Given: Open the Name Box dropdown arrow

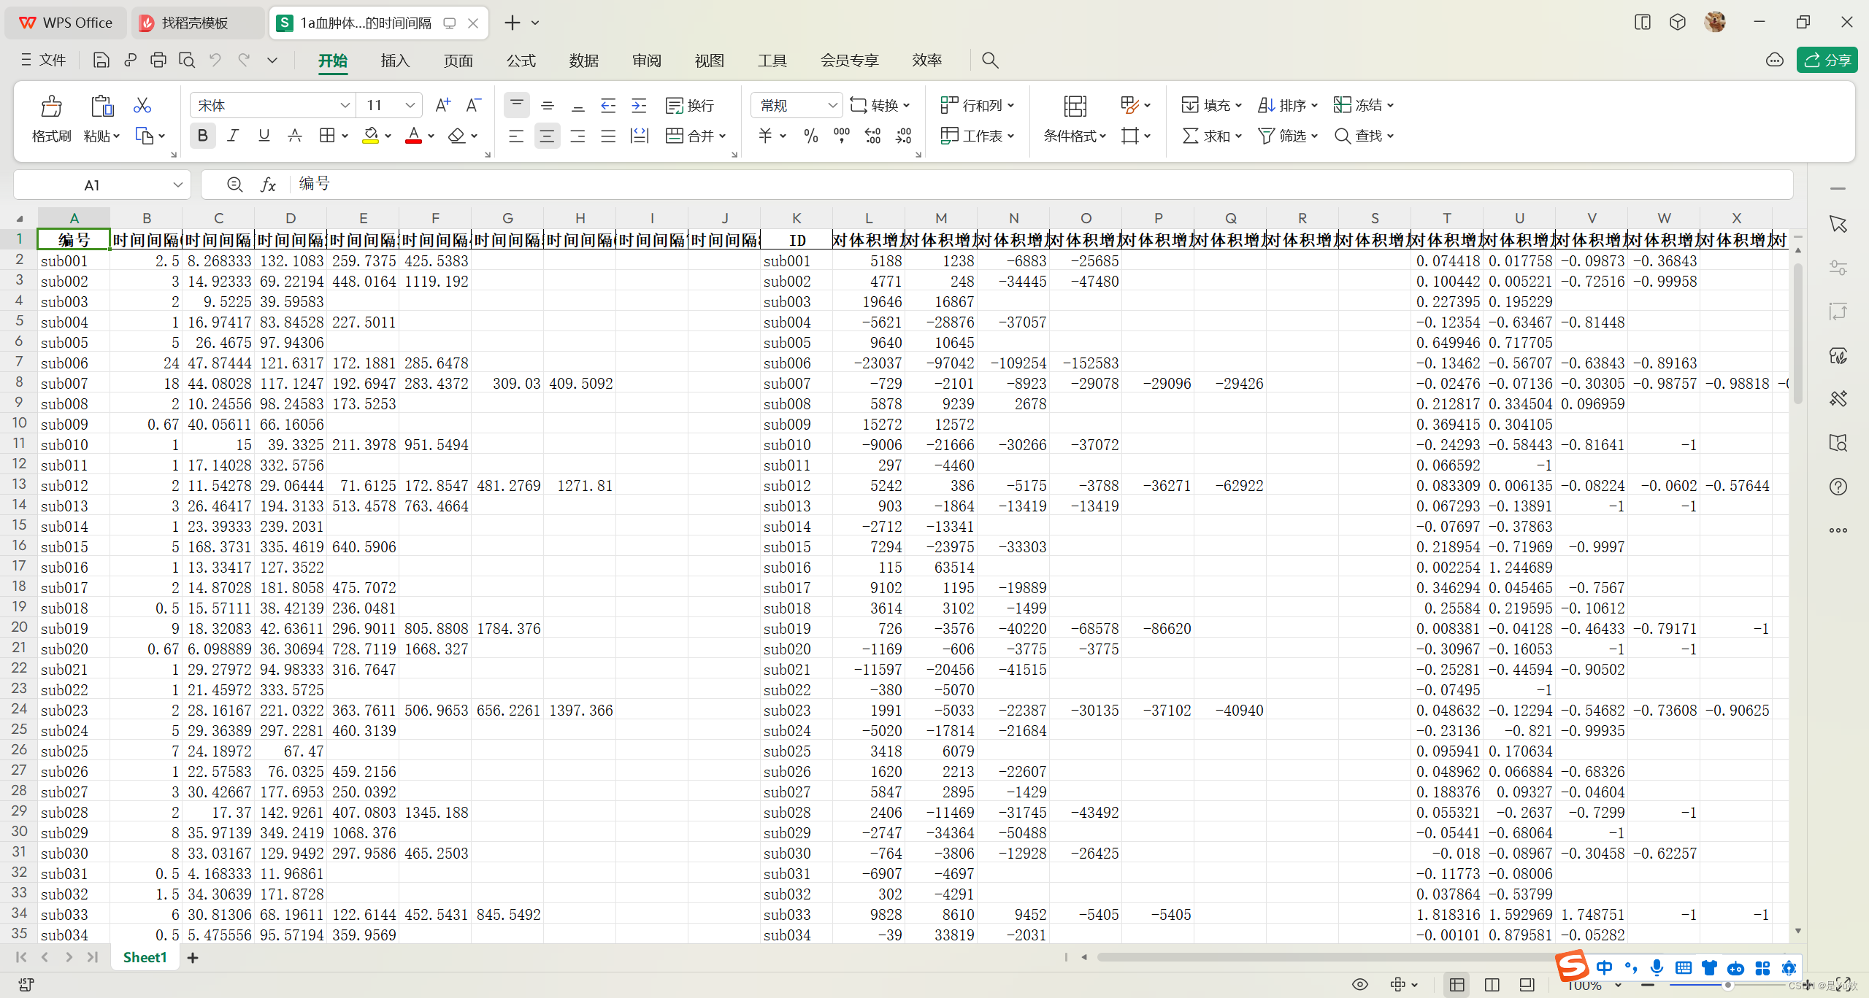Looking at the screenshot, I should [x=177, y=185].
